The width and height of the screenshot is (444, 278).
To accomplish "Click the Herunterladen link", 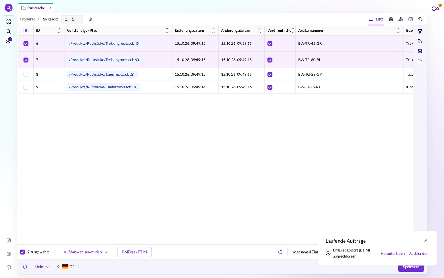I will pos(392,254).
